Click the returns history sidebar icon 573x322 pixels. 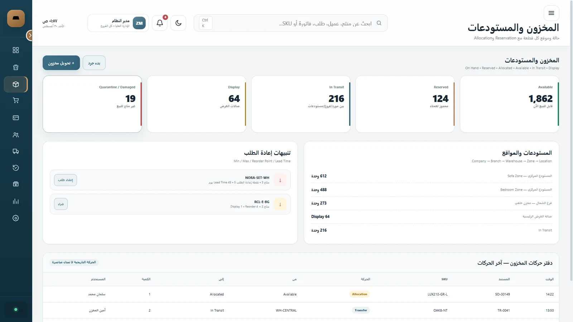coord(16,168)
